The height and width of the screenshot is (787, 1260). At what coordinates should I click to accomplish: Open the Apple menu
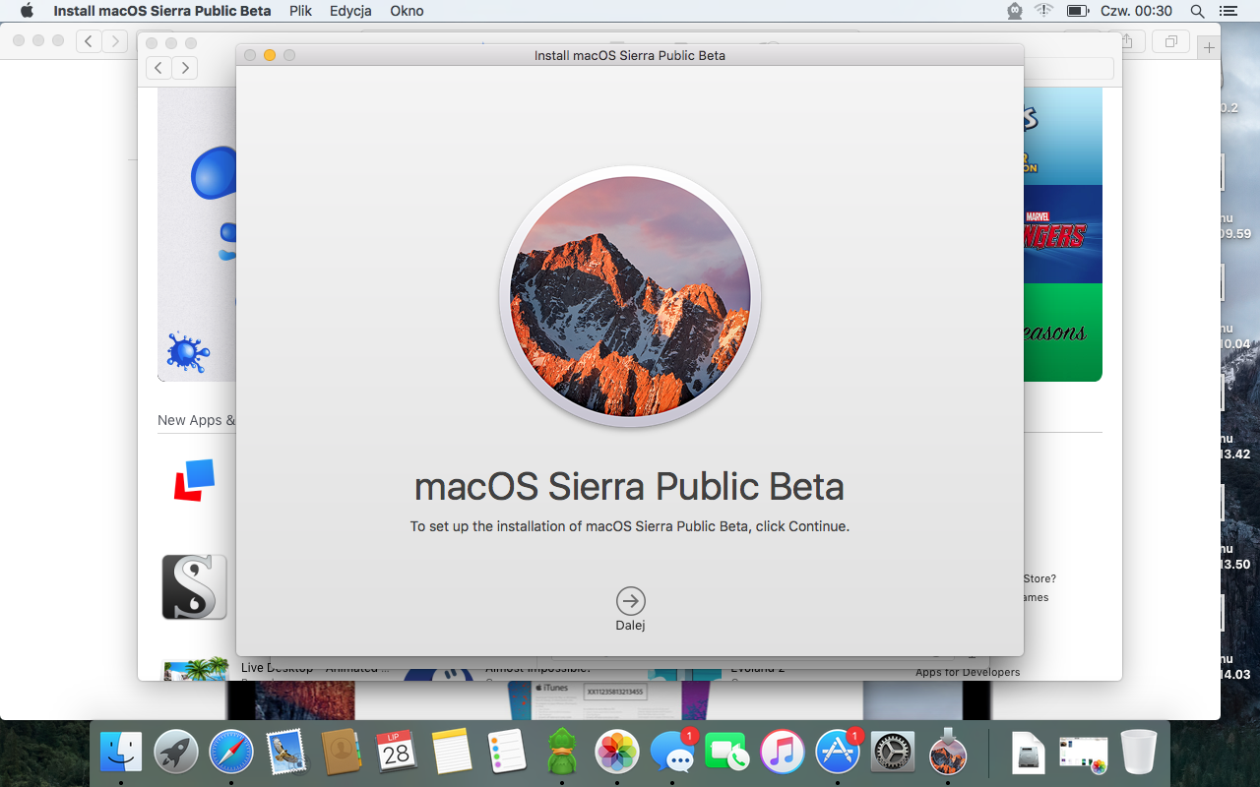[27, 11]
